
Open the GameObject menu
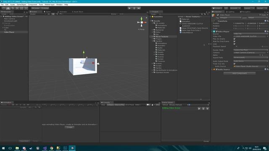coord(21,5)
